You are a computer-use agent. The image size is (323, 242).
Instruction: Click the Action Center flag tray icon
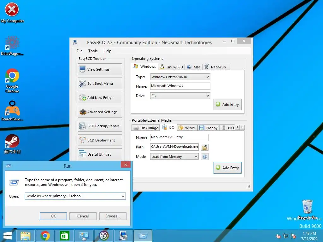(x=293, y=236)
